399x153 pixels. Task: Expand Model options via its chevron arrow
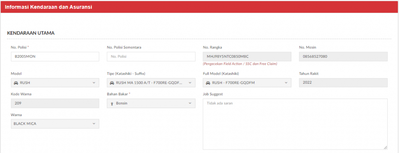tap(94, 83)
